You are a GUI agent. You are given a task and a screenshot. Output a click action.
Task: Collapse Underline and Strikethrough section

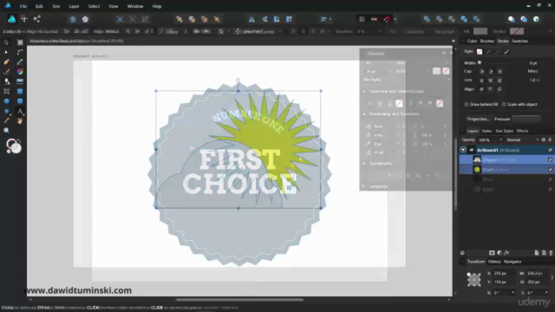[364, 91]
